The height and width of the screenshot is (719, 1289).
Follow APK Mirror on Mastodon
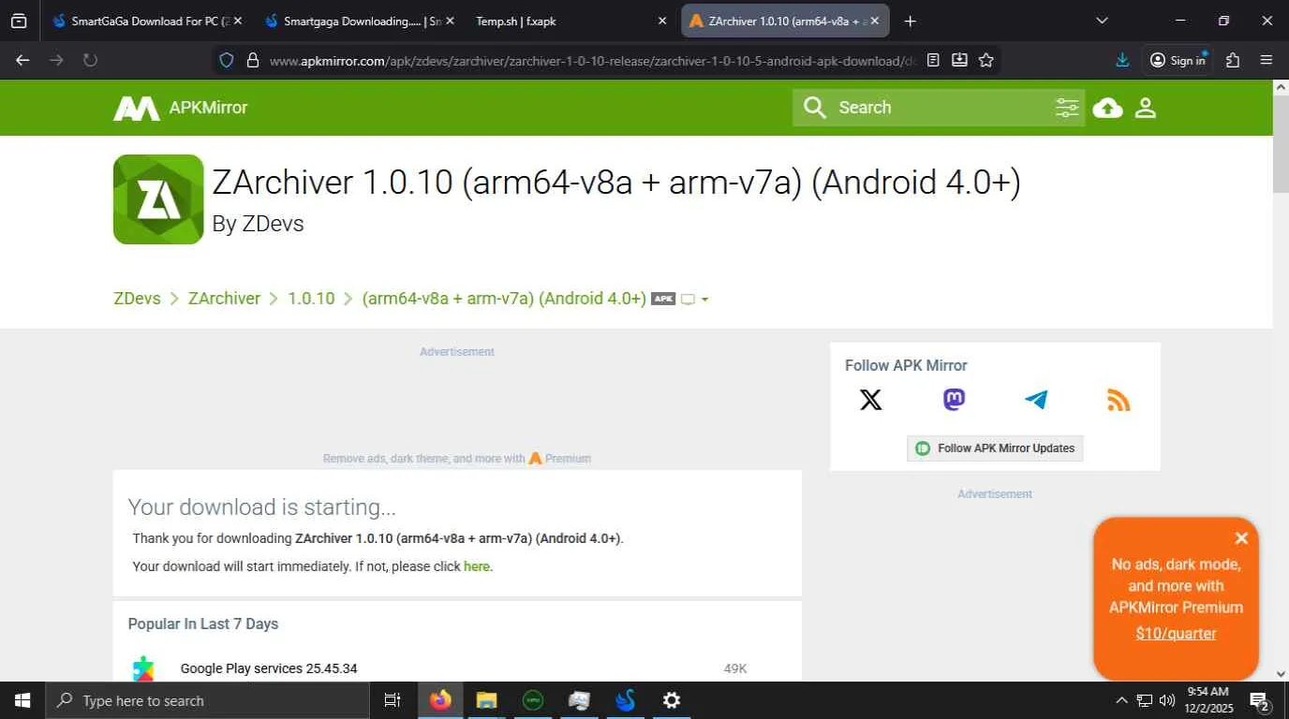point(954,400)
